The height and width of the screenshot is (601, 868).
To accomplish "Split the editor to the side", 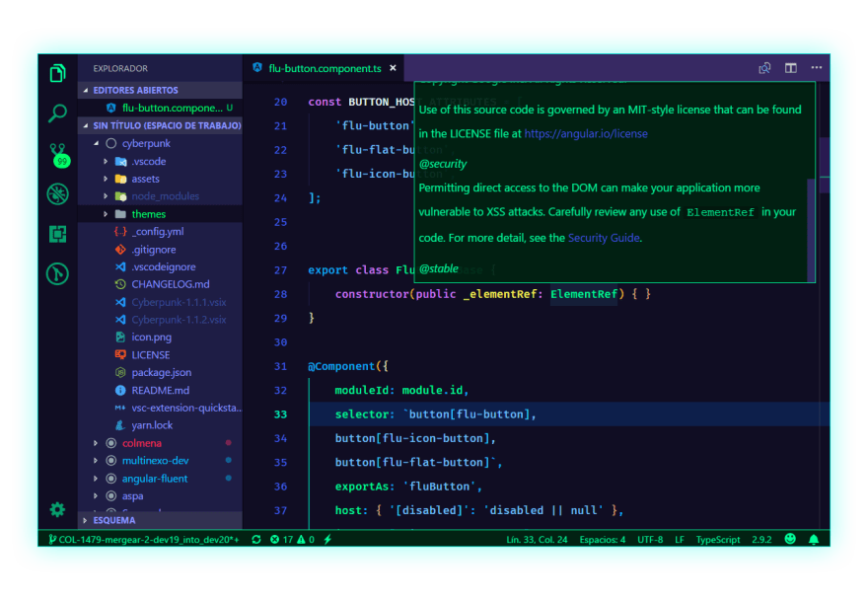I will tap(790, 68).
